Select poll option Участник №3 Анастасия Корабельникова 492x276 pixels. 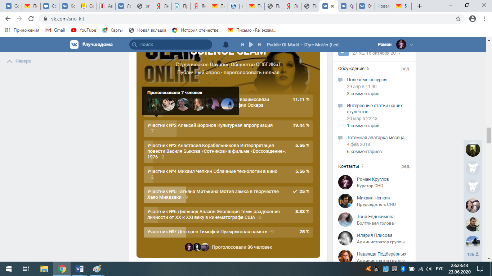[228, 151]
